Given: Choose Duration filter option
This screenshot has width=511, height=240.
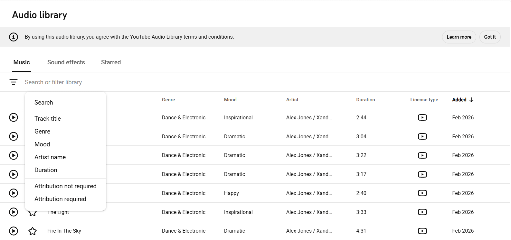Looking at the screenshot, I should (65, 170).
